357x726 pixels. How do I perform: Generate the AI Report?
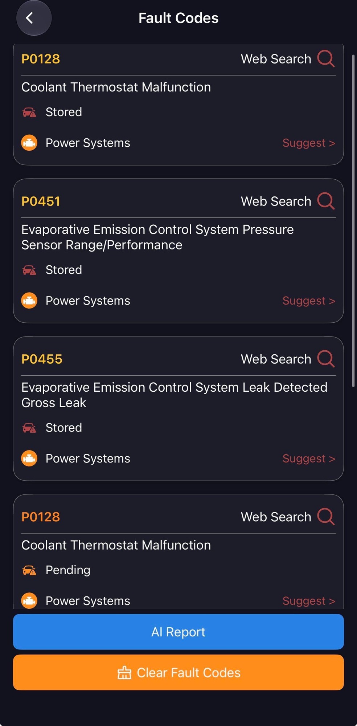178,632
